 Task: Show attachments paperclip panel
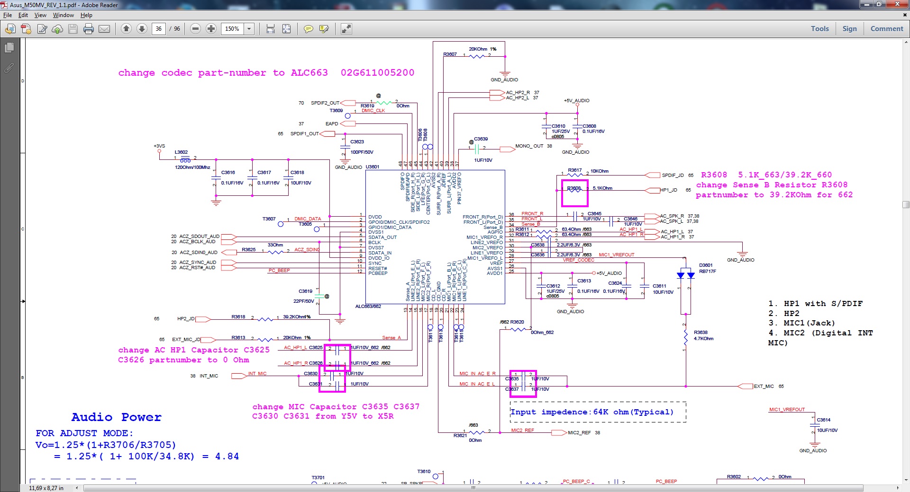click(9, 68)
